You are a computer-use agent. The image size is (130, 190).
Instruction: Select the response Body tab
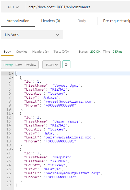click(7, 52)
